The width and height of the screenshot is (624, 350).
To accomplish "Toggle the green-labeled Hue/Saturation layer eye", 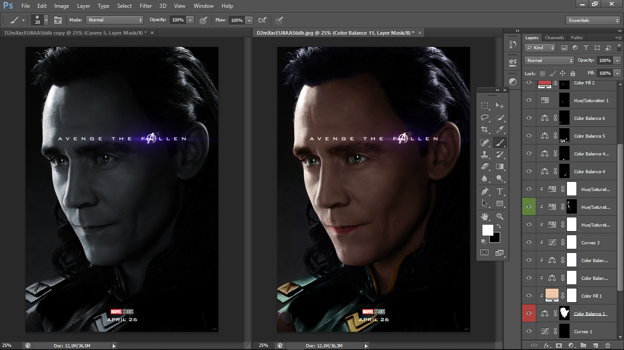I will pyautogui.click(x=529, y=207).
